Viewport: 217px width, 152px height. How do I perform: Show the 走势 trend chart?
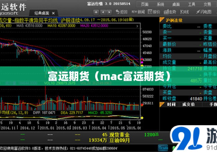pos(170,12)
